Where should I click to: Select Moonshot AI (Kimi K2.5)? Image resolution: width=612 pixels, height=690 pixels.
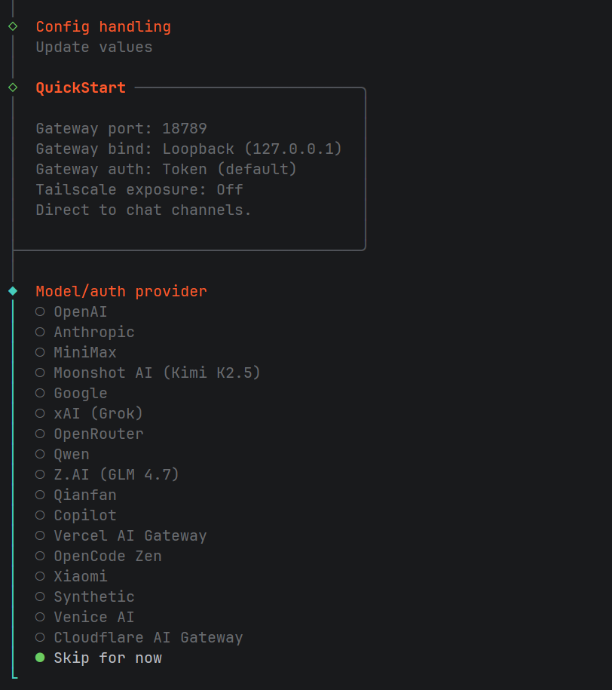[x=148, y=373]
